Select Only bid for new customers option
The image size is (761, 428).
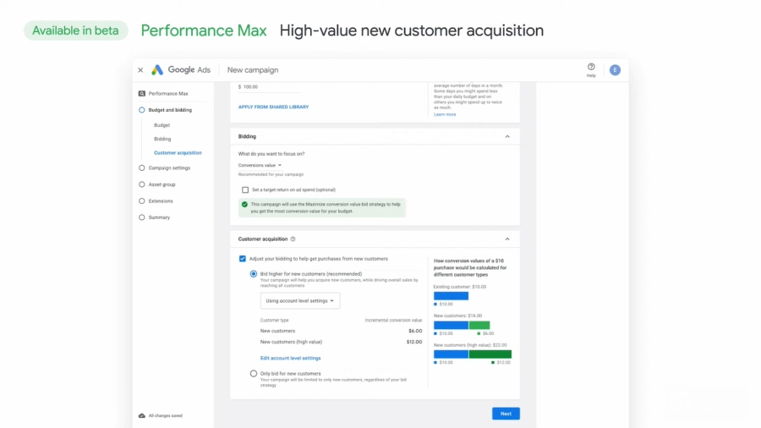(x=254, y=374)
